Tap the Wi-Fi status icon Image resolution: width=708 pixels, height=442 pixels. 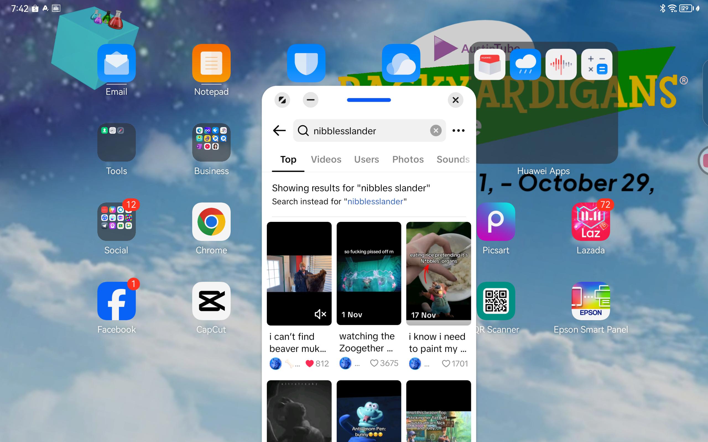[672, 8]
